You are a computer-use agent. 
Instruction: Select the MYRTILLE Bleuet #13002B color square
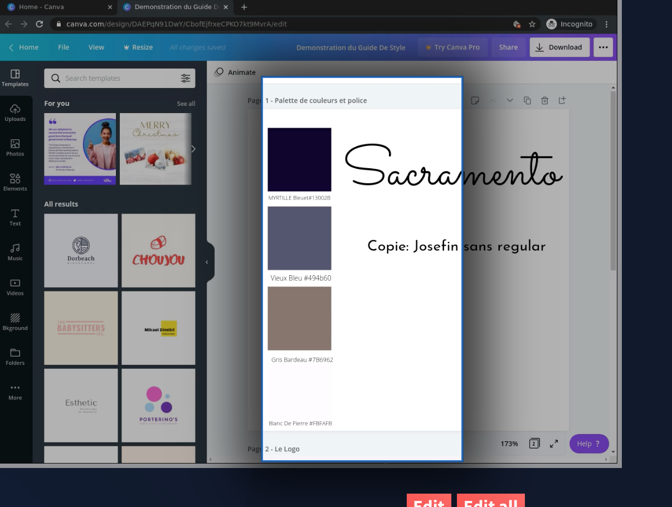tap(299, 159)
